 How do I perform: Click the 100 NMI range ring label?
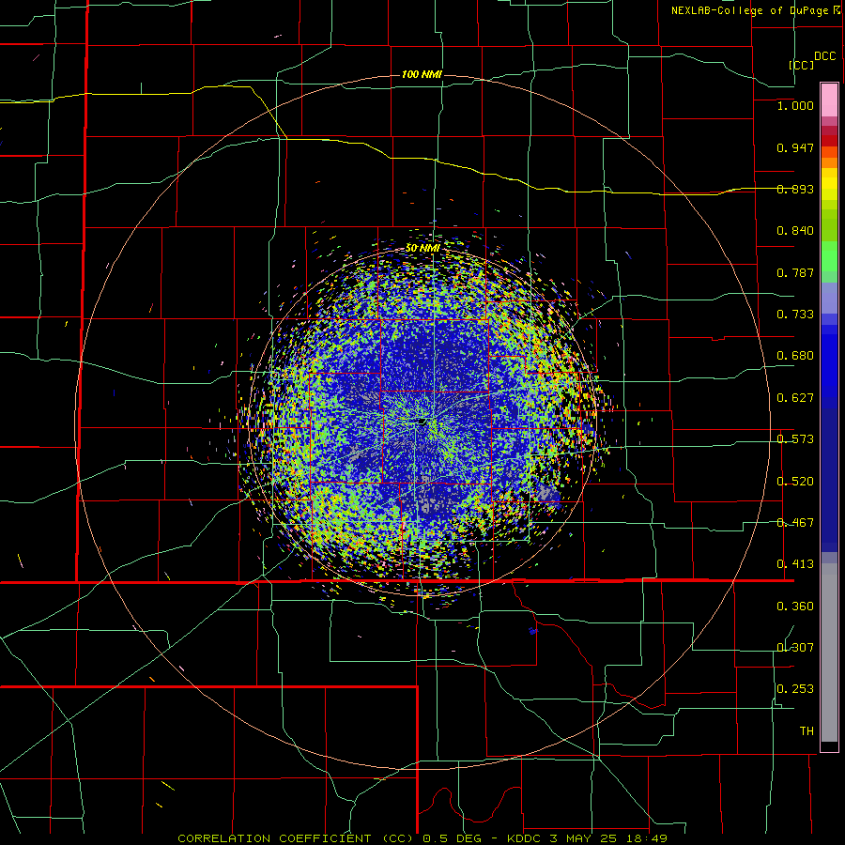(422, 74)
